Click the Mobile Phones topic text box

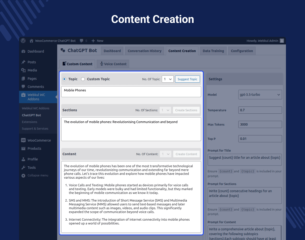(x=131, y=92)
